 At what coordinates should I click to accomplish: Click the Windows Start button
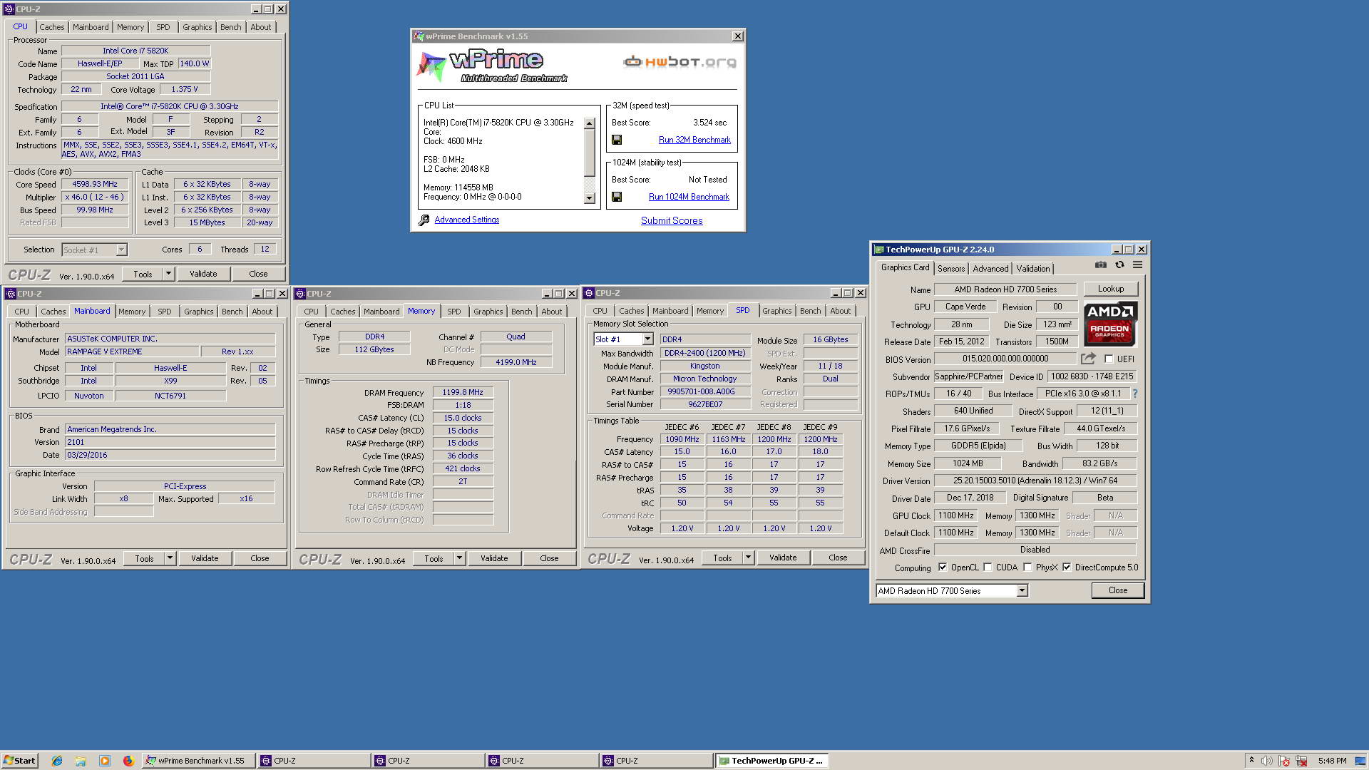[19, 761]
